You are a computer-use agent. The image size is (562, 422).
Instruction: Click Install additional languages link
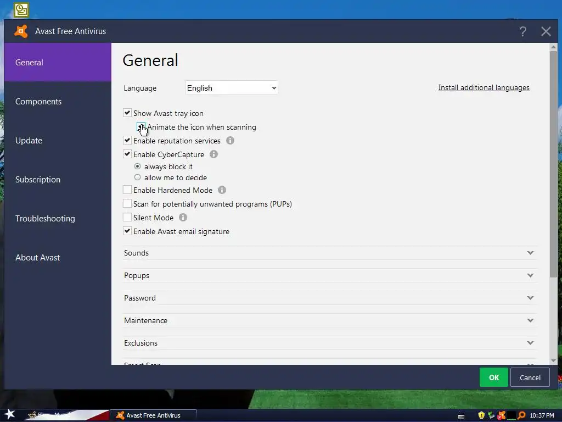point(484,87)
